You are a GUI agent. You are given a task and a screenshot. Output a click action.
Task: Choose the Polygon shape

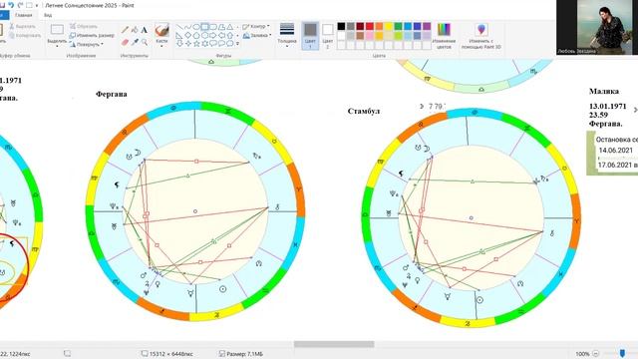coord(221,27)
